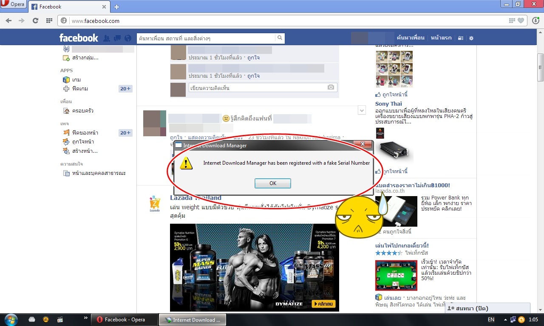Select the Facebook browser tab

pos(68,7)
